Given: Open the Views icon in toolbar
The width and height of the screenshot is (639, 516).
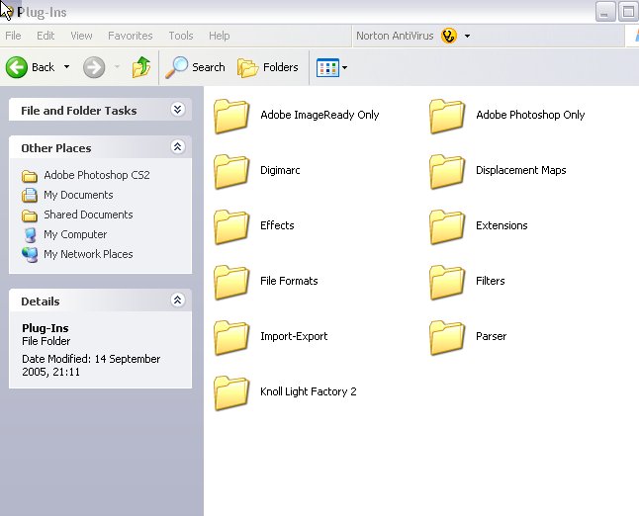Looking at the screenshot, I should pyautogui.click(x=327, y=67).
